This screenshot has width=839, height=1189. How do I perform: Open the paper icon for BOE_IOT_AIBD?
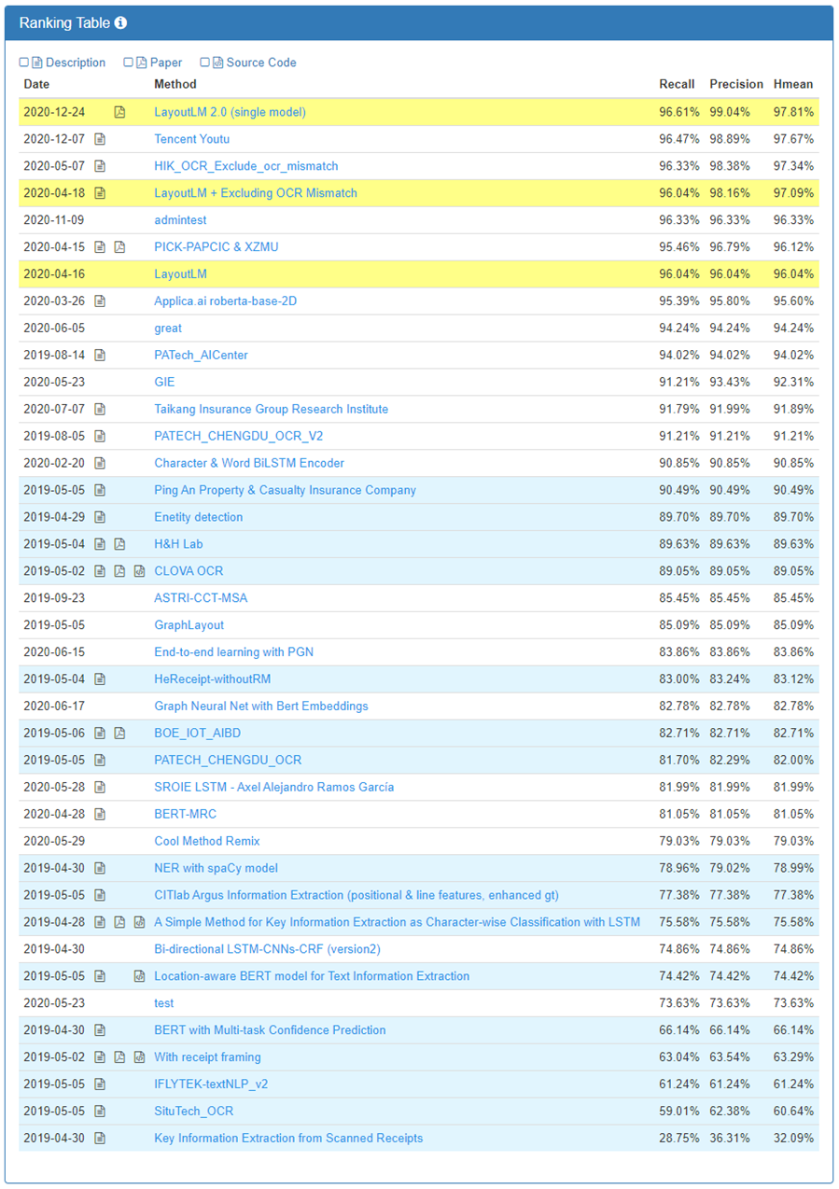pos(119,734)
